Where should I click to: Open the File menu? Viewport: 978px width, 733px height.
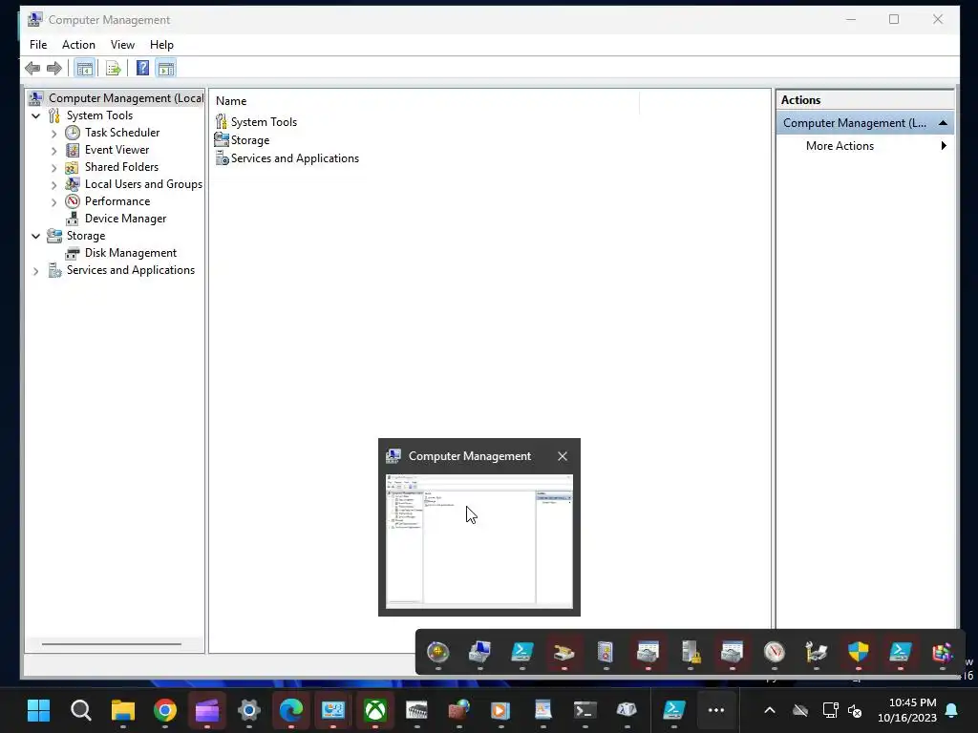[x=38, y=45]
